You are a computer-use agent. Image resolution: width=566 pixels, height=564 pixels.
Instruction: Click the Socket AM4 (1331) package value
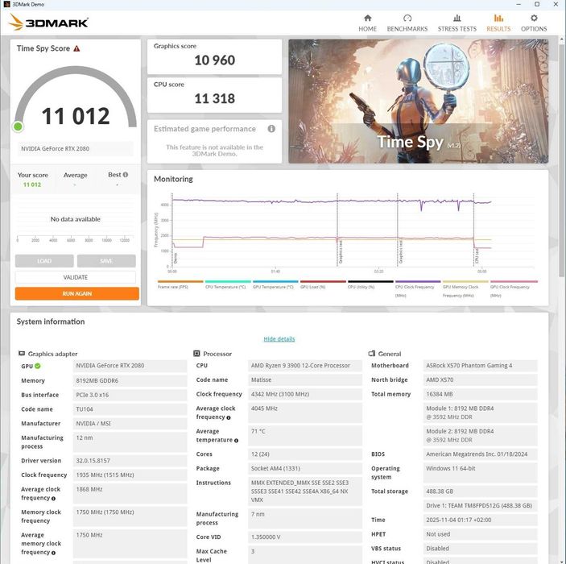305,469
